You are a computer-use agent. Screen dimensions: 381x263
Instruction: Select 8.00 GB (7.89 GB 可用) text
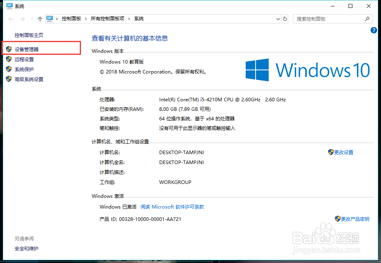pyautogui.click(x=185, y=109)
